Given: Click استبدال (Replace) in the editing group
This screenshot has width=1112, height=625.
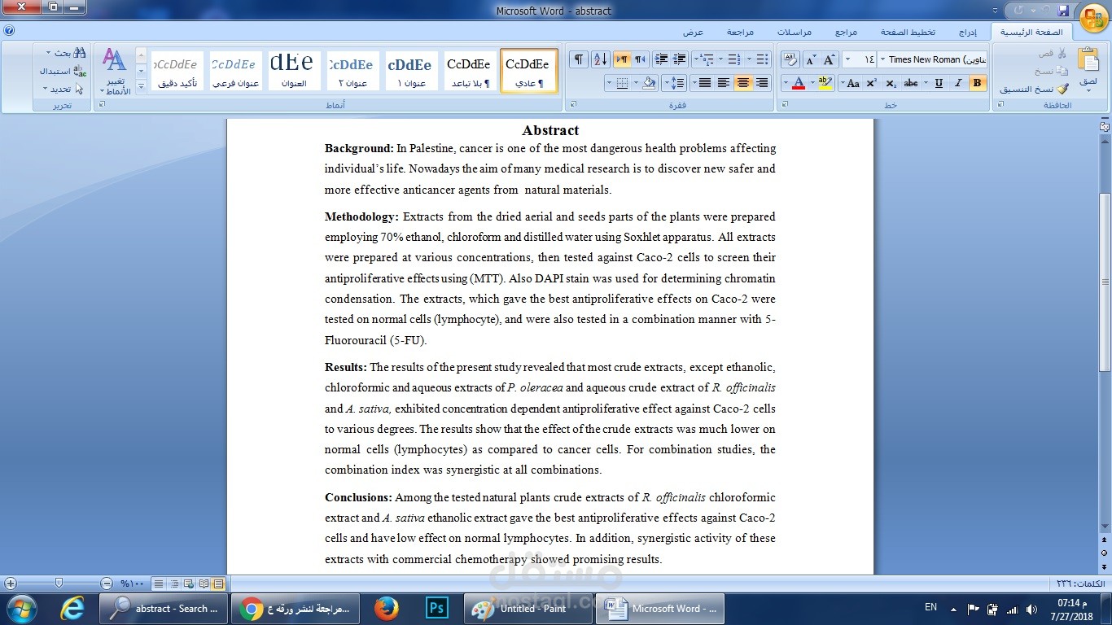Looking at the screenshot, I should point(61,71).
